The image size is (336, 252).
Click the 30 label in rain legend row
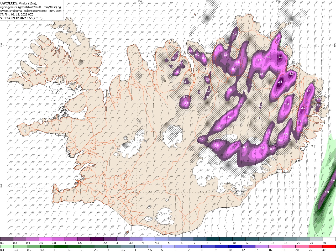coord(324,250)
